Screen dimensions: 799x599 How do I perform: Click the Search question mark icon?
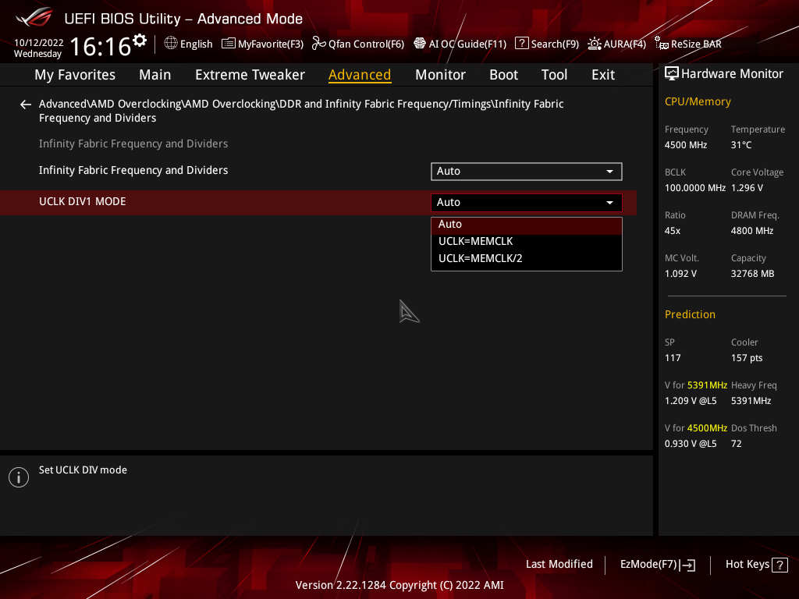[x=521, y=44]
